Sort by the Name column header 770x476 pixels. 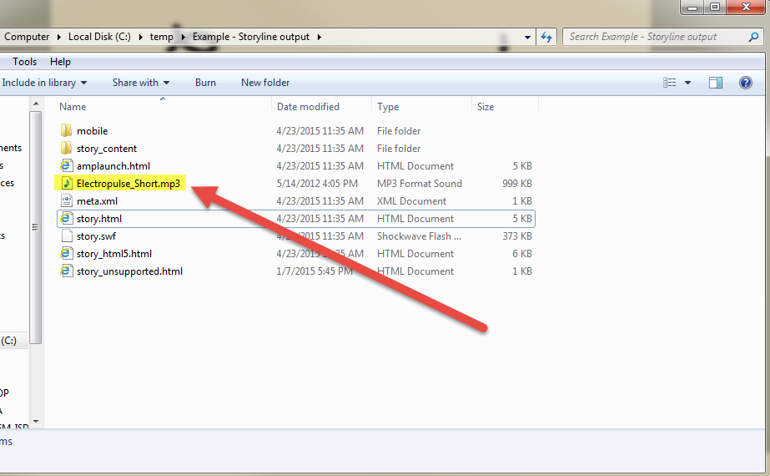click(x=73, y=107)
